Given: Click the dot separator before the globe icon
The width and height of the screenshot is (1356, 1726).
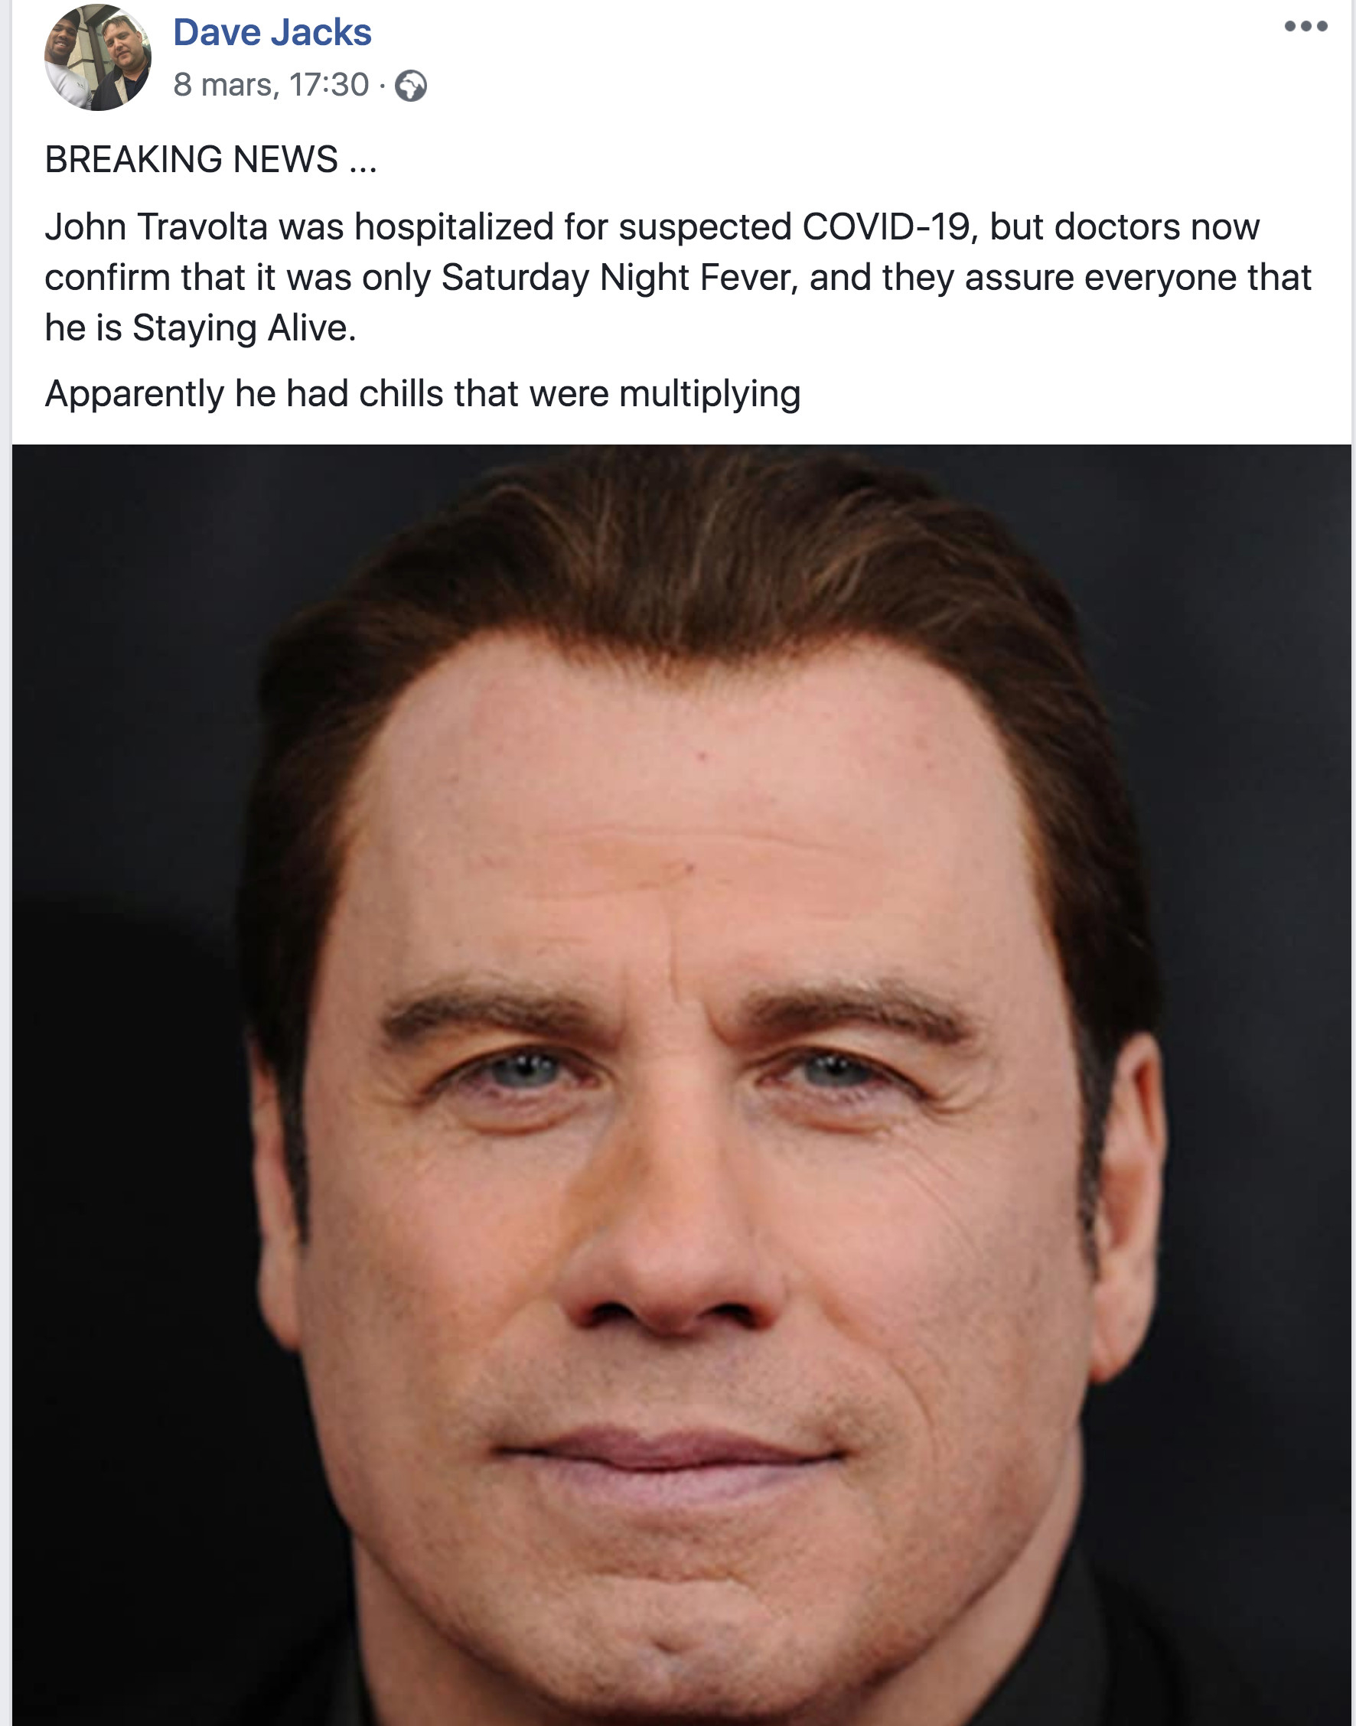Looking at the screenshot, I should click(382, 86).
